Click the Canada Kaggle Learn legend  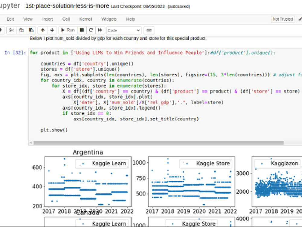(102, 223)
